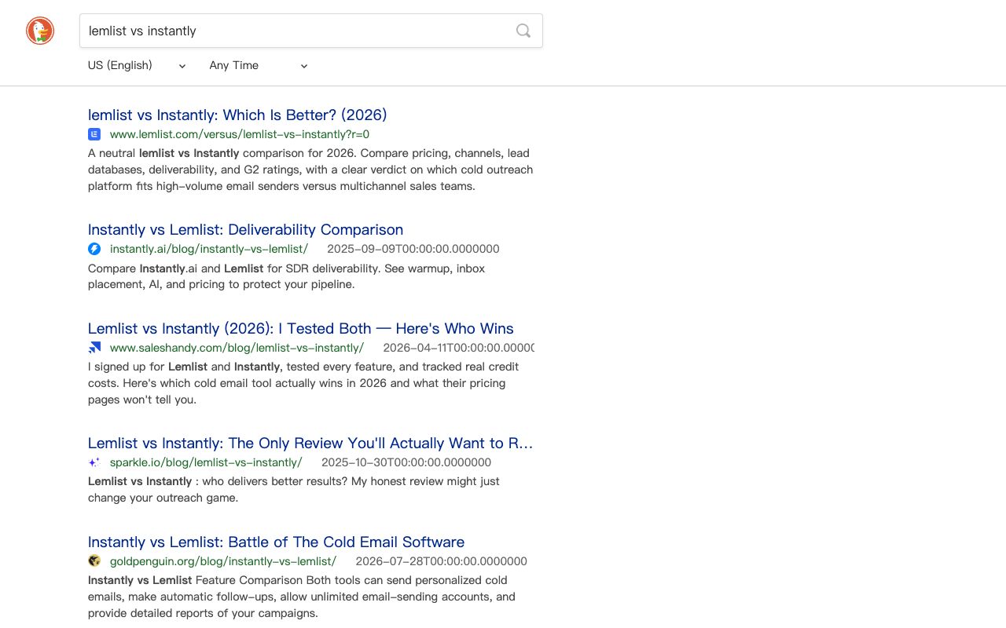Click the instantly.ai/blog/instantly-vs-lemlist/ URL

click(x=209, y=249)
